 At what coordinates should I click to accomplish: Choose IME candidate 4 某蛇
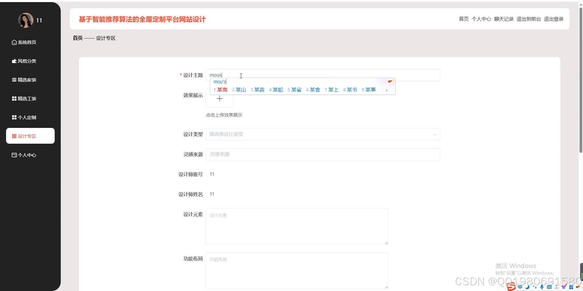(276, 90)
